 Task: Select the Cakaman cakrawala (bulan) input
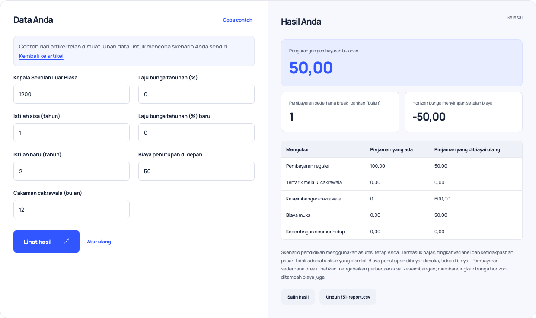coord(71,210)
